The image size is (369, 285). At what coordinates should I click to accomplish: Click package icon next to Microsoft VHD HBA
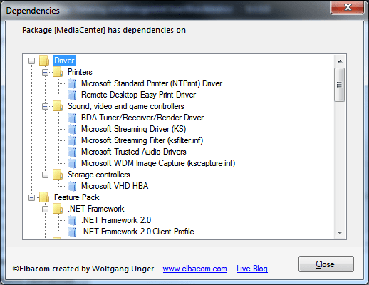(73, 186)
